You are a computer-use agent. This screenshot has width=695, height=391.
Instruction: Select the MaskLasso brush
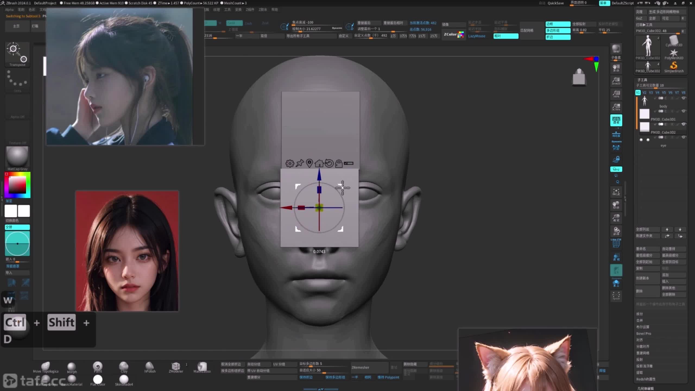tap(202, 367)
